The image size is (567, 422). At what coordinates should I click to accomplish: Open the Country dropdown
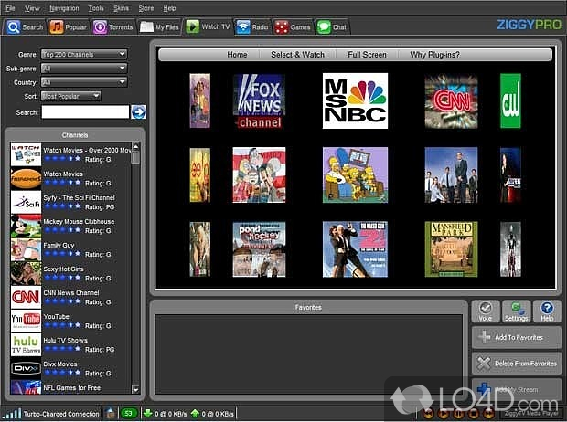[x=84, y=81]
